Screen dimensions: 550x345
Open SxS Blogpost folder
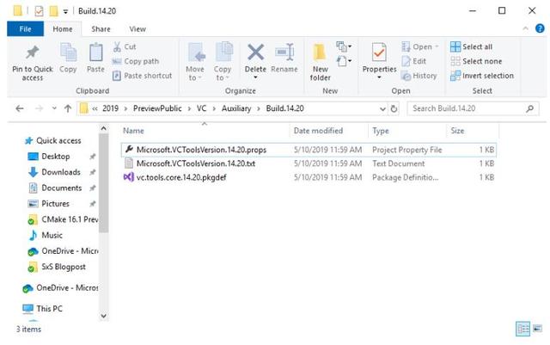(x=57, y=267)
